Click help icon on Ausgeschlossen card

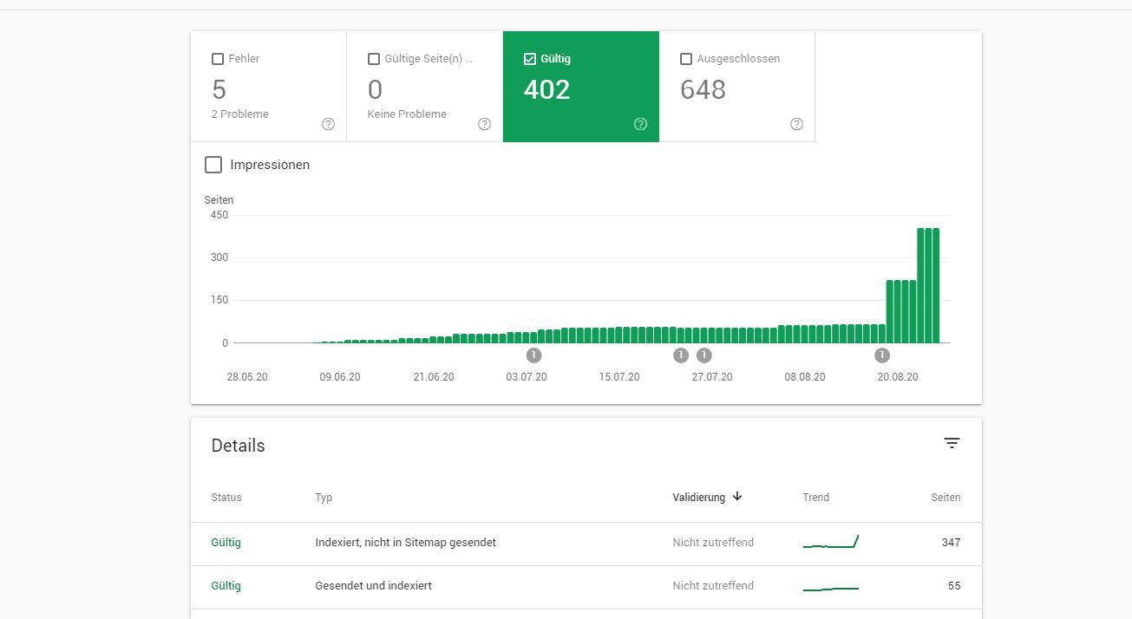pyautogui.click(x=796, y=124)
